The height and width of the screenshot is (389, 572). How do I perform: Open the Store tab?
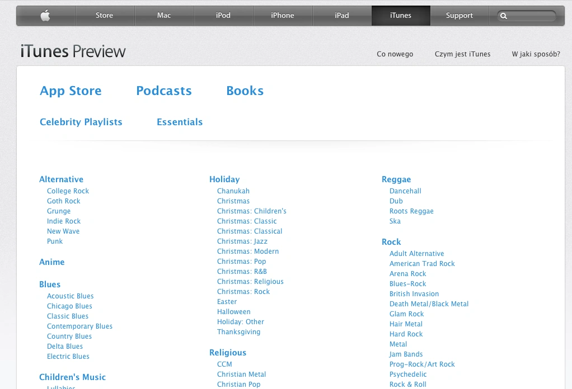(104, 15)
